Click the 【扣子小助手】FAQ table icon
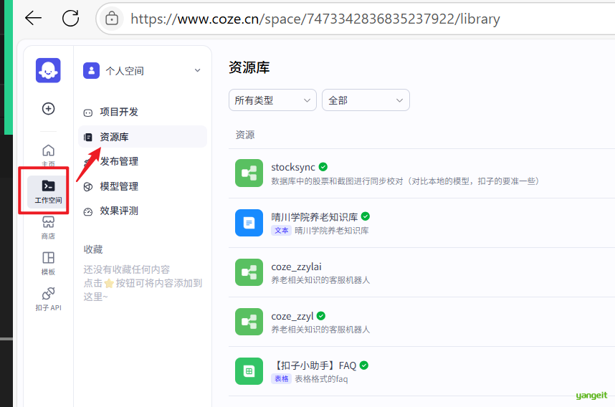The width and height of the screenshot is (615, 407). tap(249, 371)
